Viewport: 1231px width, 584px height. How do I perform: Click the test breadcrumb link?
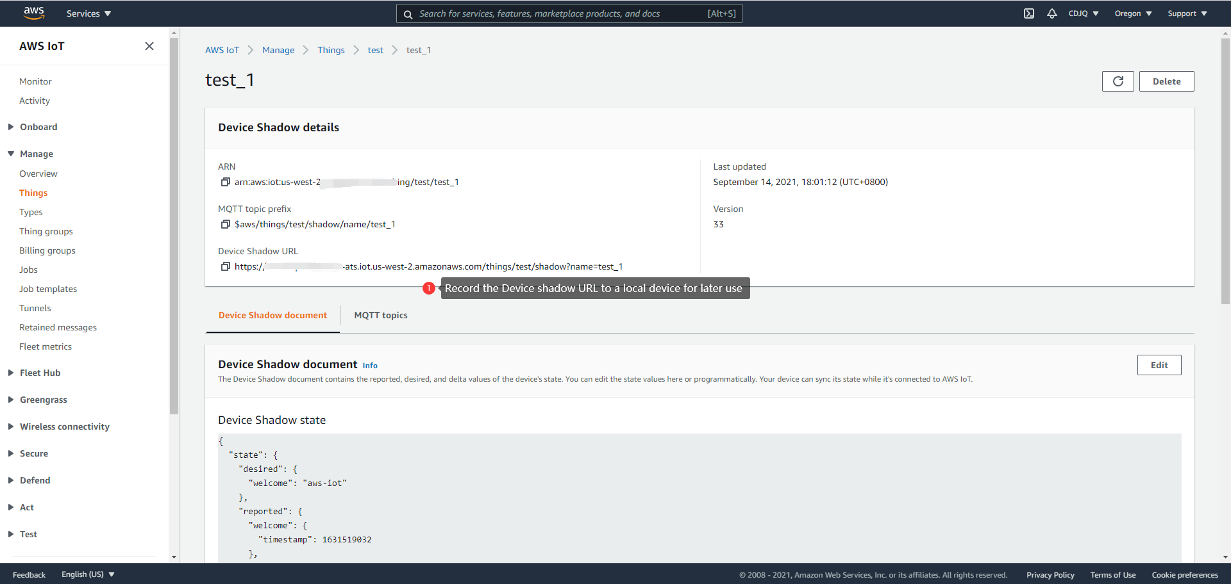tap(375, 50)
